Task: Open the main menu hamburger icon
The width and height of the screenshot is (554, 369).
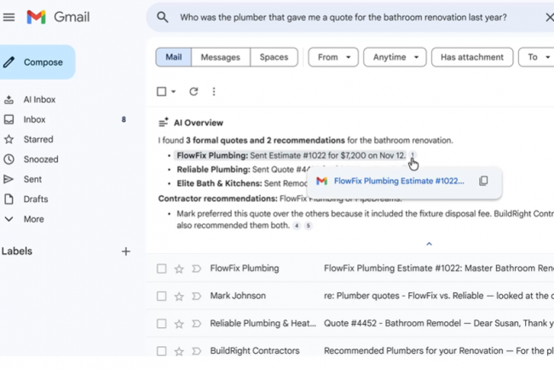Action: click(9, 17)
